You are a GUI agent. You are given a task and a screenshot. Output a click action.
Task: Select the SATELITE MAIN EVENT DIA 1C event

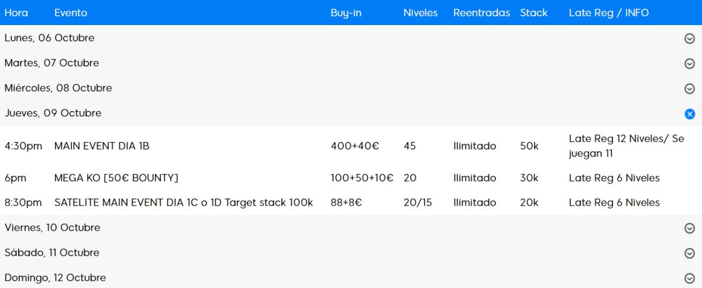(x=184, y=203)
